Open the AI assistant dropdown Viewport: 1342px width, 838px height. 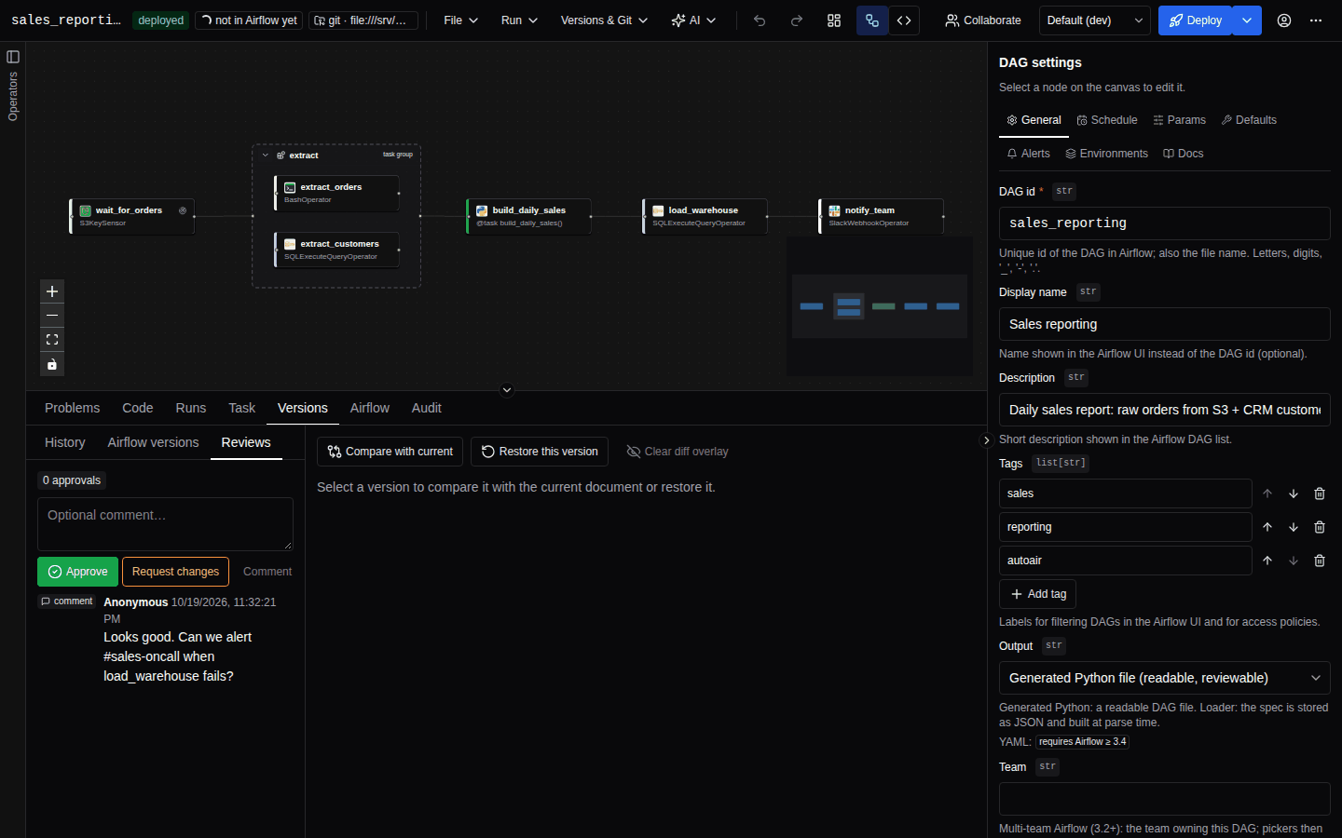tap(693, 20)
